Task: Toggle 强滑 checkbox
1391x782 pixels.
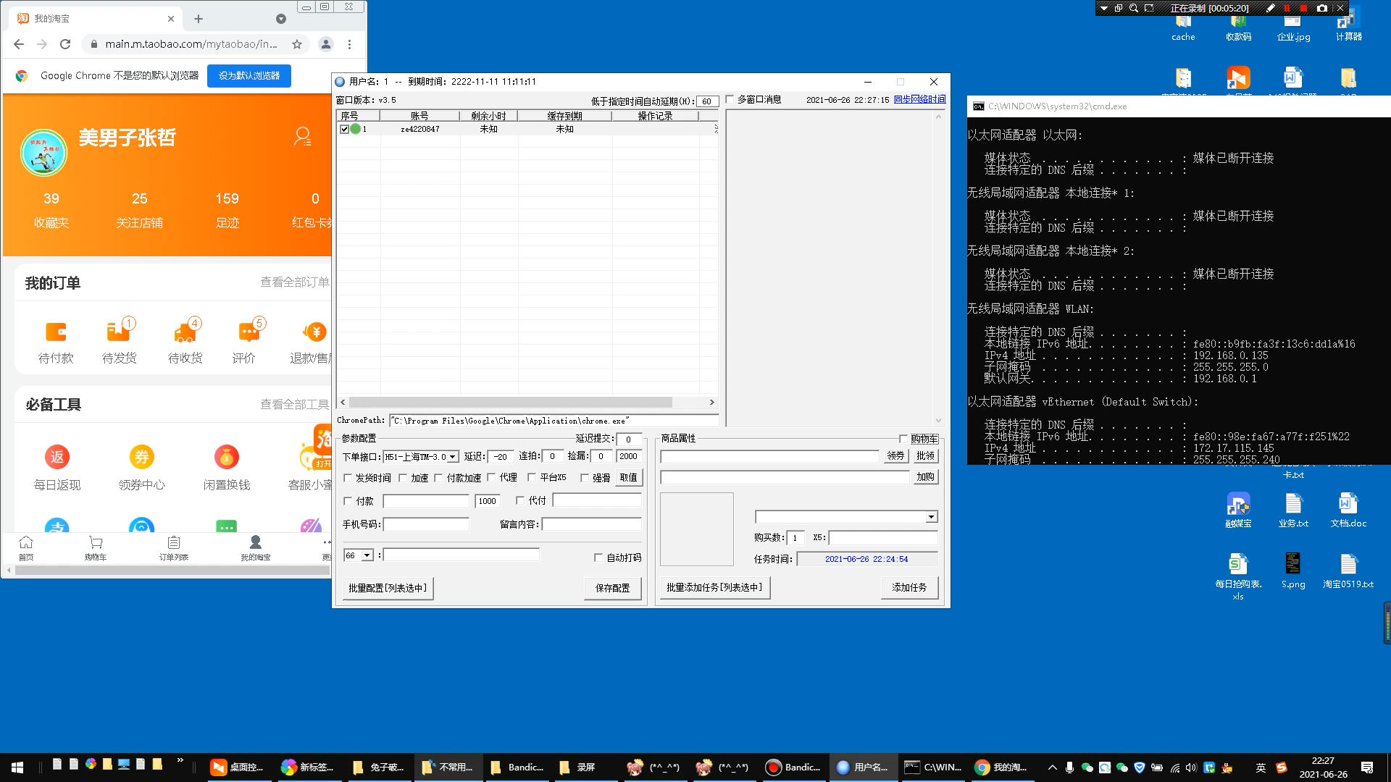Action: (585, 478)
